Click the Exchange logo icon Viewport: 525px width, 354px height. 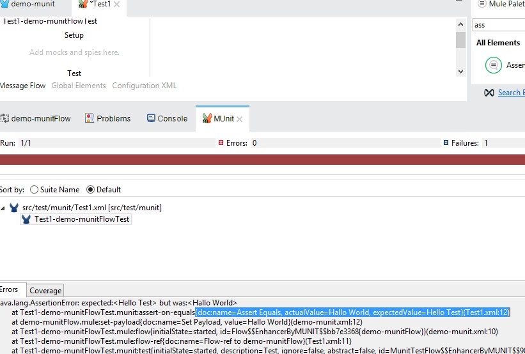pyautogui.click(x=489, y=93)
